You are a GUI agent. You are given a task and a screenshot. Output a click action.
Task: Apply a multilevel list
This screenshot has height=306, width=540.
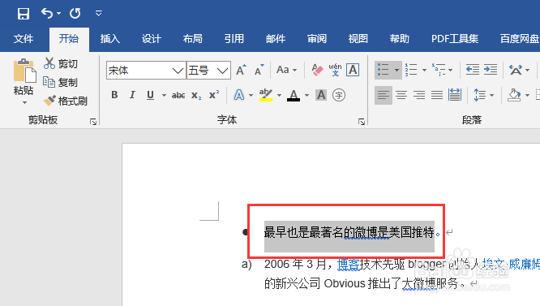[x=439, y=70]
